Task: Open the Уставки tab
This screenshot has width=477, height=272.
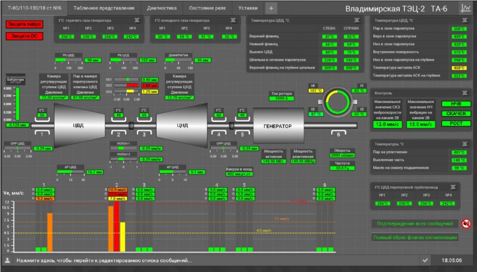Action: [248, 8]
